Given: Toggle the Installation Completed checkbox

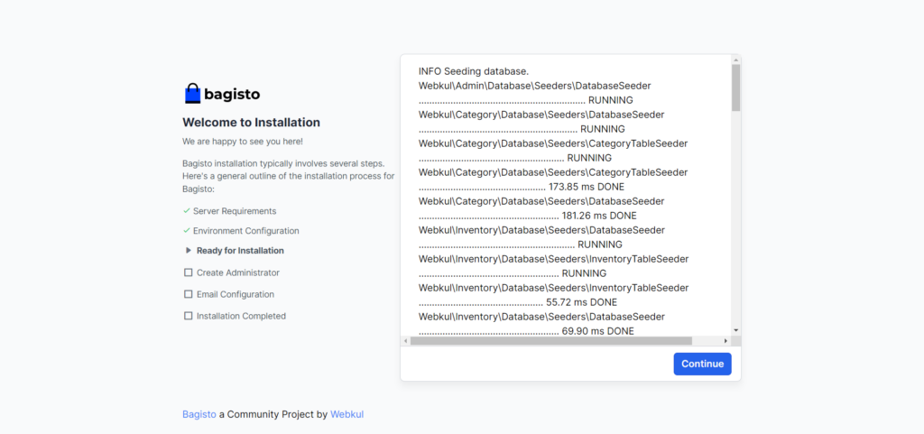Looking at the screenshot, I should tap(188, 316).
